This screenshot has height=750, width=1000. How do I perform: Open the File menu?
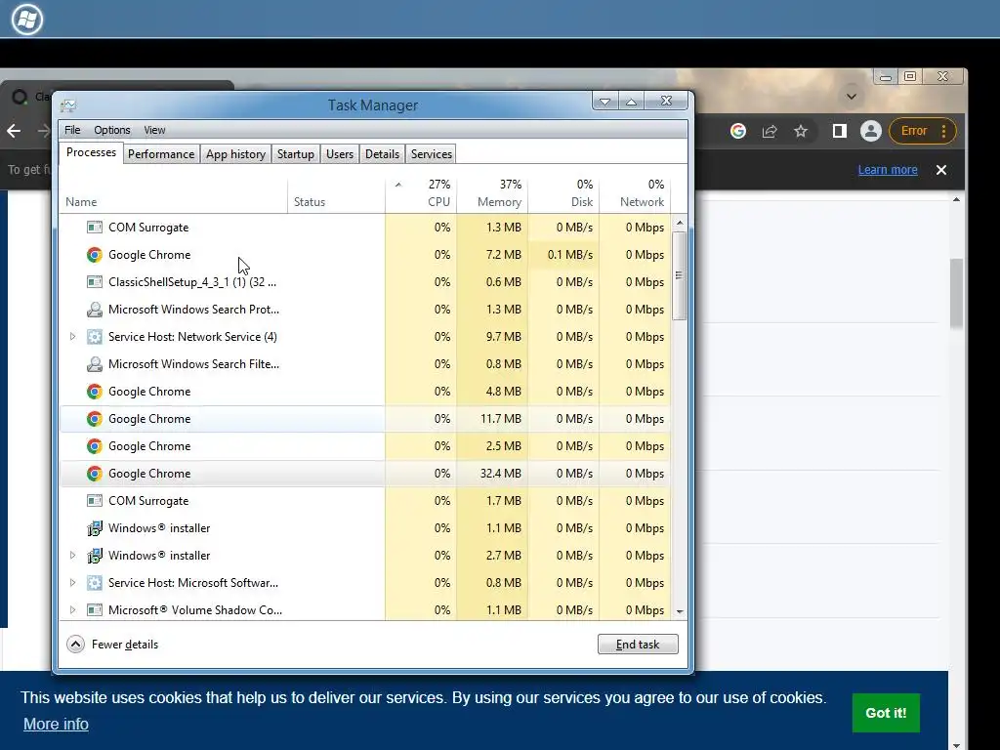tap(72, 130)
